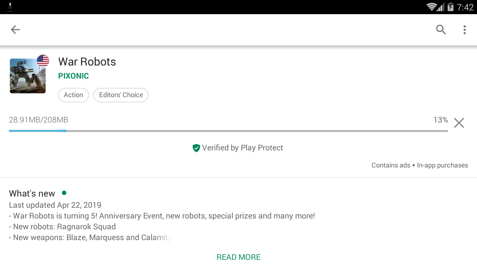Tap the What's new heading
Screen dimensions: 477x268
click(32, 194)
